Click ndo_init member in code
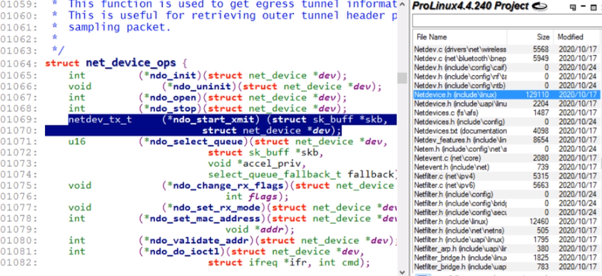The width and height of the screenshot is (602, 276). point(173,75)
